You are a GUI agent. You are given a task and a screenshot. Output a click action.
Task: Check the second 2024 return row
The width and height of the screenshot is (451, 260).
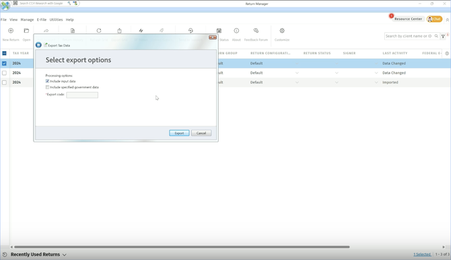coord(4,73)
